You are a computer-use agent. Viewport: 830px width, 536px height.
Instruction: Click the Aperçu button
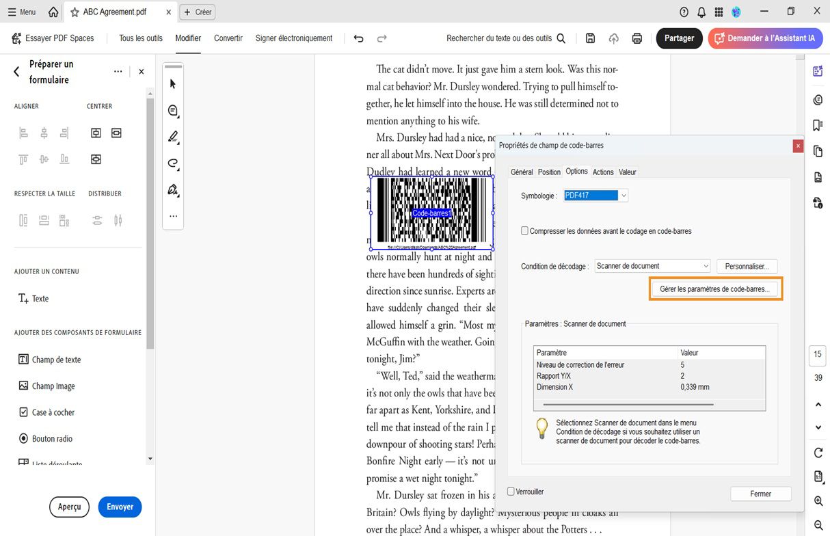[70, 507]
